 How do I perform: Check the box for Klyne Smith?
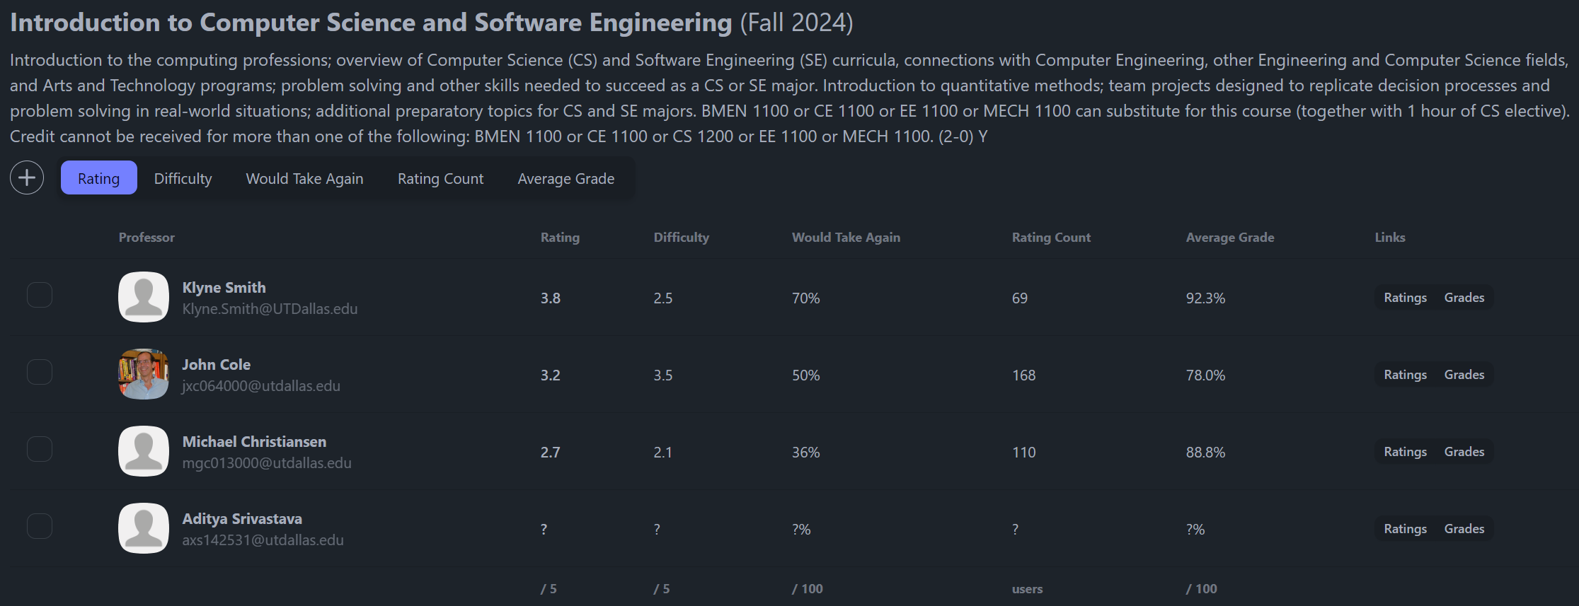tap(40, 295)
